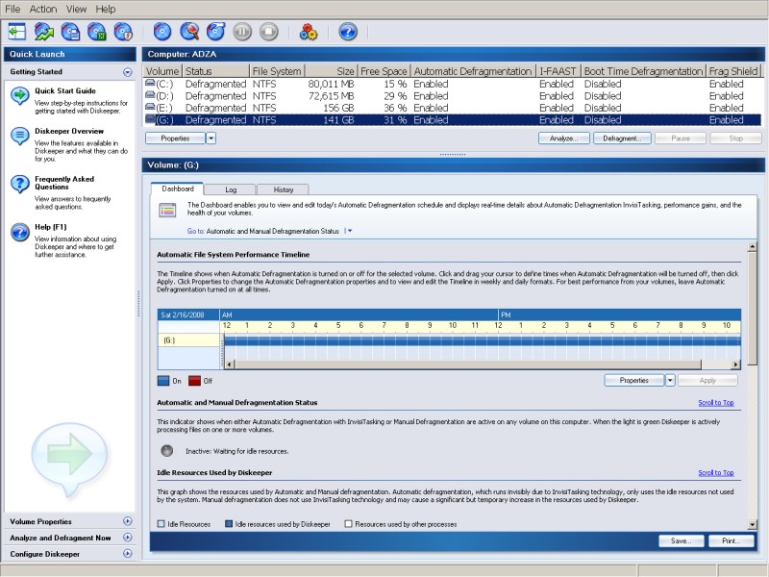Sort by the File System column header
This screenshot has height=577, width=769.
pos(277,71)
